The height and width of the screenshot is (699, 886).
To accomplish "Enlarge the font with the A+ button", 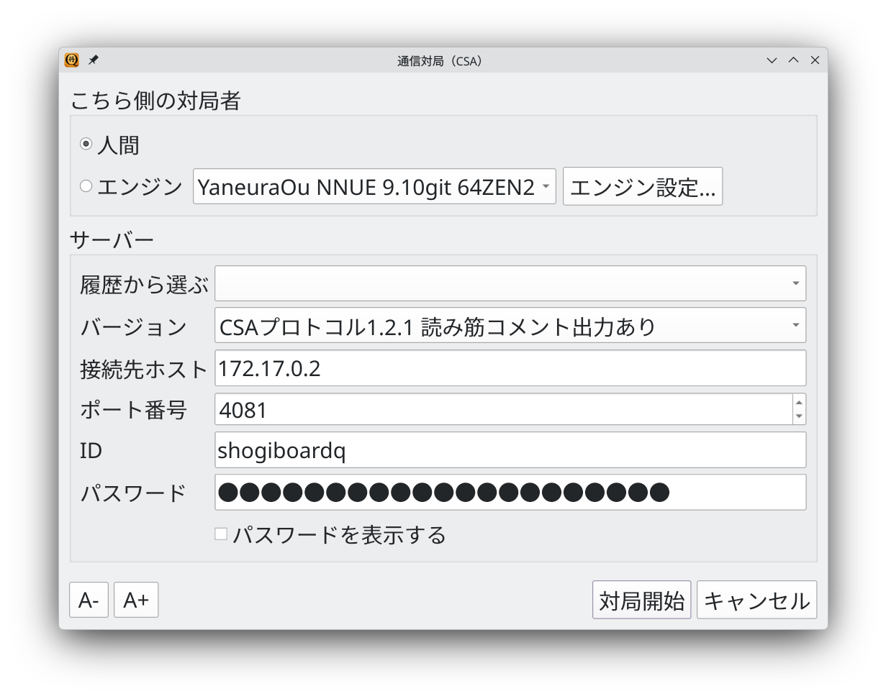I will tap(135, 599).
